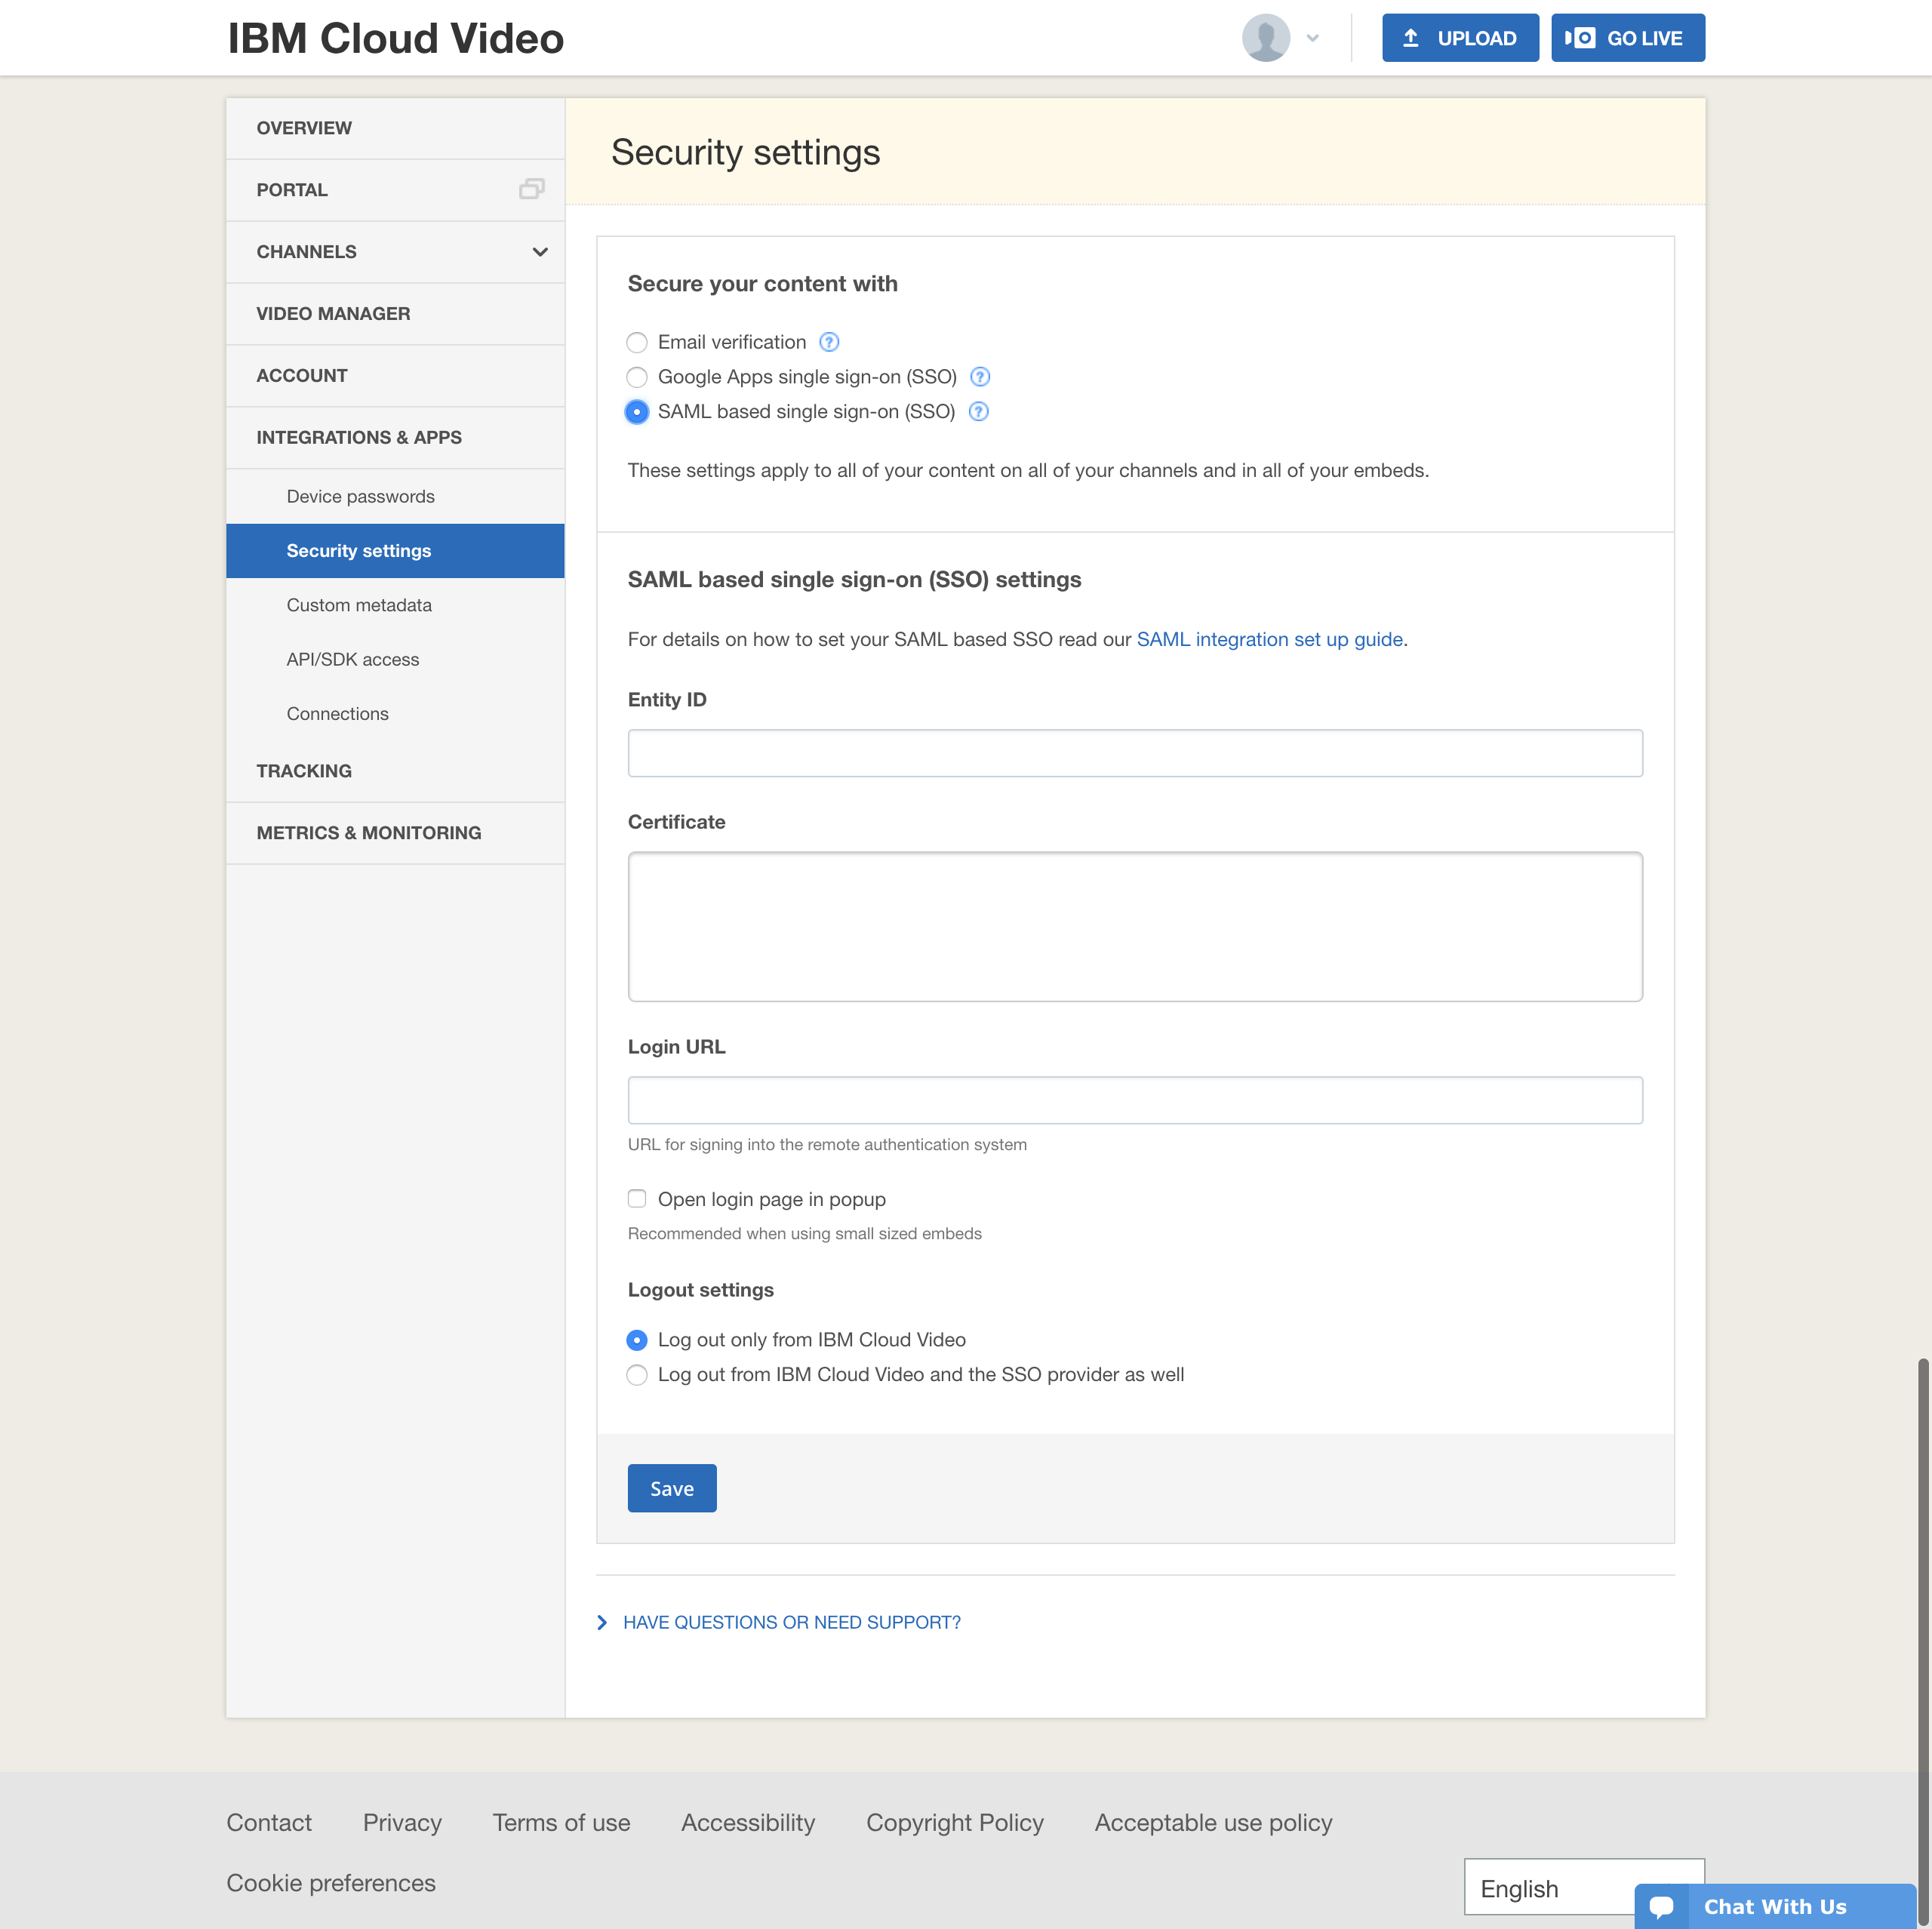
Task: Click the Save button
Action: tap(672, 1488)
